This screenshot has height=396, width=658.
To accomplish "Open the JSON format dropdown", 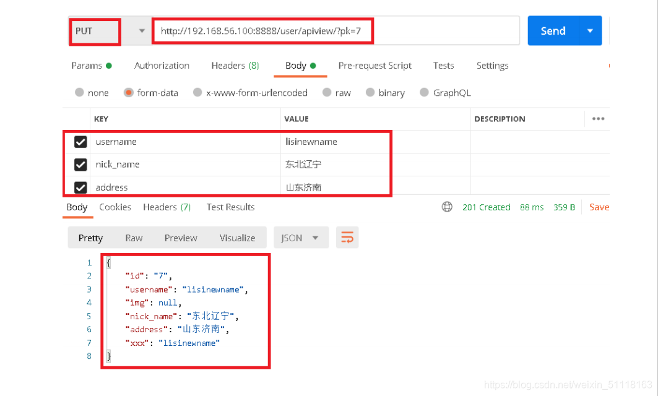I will tap(300, 238).
